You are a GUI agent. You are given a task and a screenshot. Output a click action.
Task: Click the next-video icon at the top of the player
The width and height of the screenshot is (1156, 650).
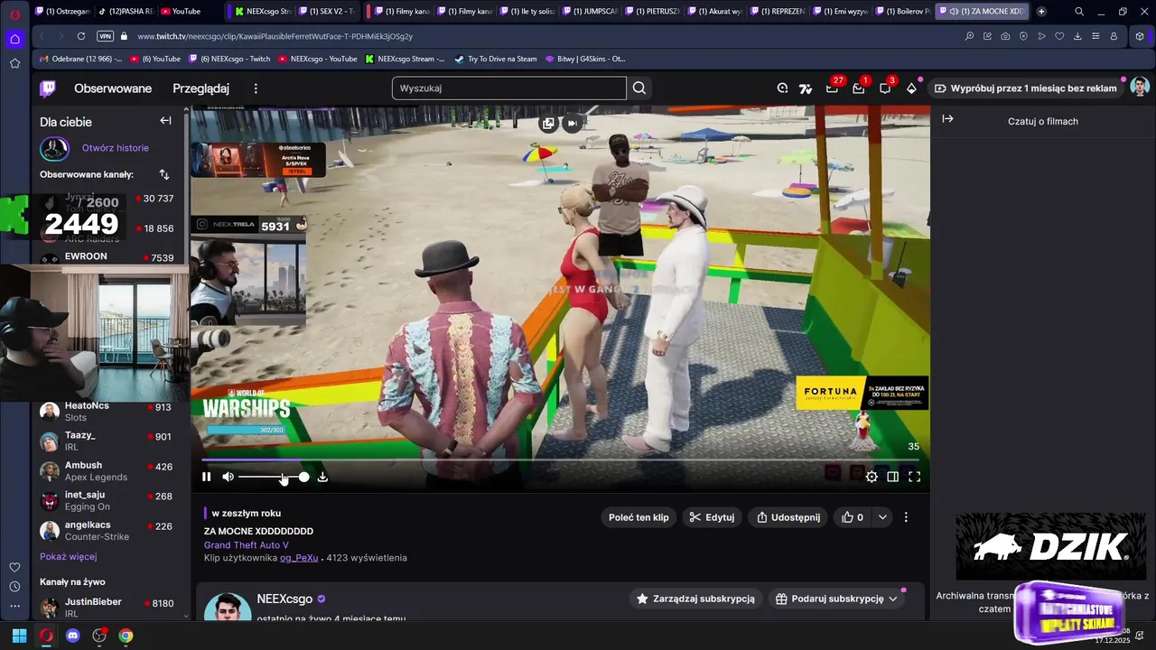point(572,124)
